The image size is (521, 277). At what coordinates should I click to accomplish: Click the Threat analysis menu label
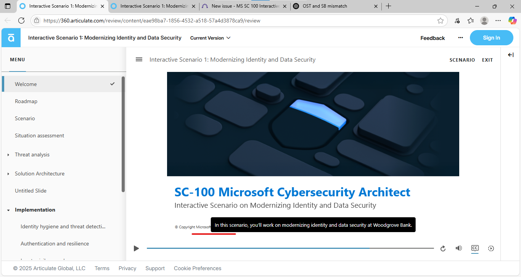coord(32,154)
